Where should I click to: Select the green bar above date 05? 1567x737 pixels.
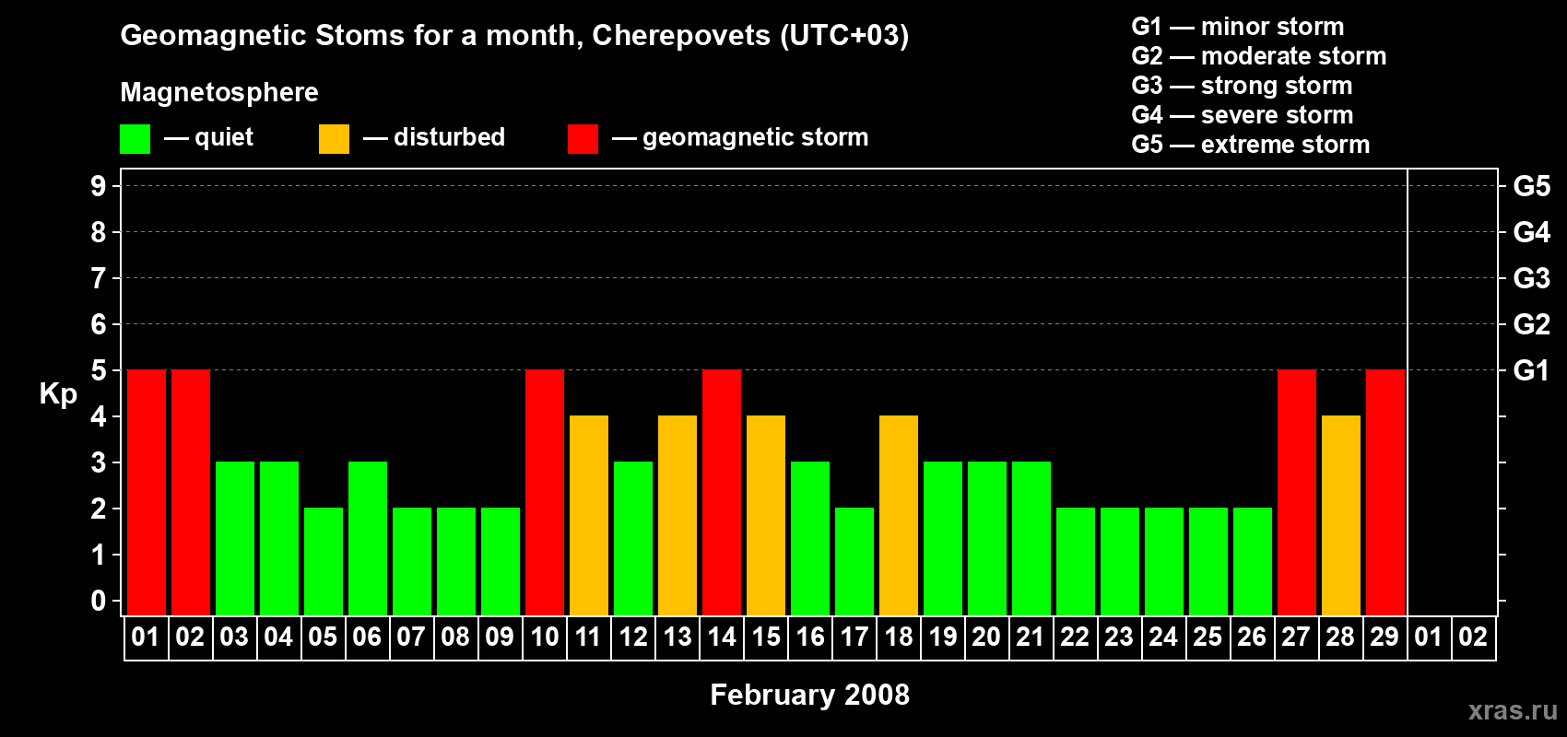click(324, 561)
